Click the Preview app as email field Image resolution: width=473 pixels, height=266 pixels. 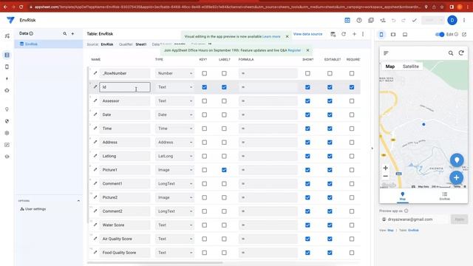(x=414, y=219)
